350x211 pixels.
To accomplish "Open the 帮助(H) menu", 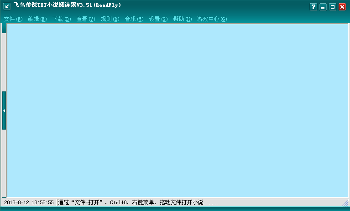I will [182, 19].
